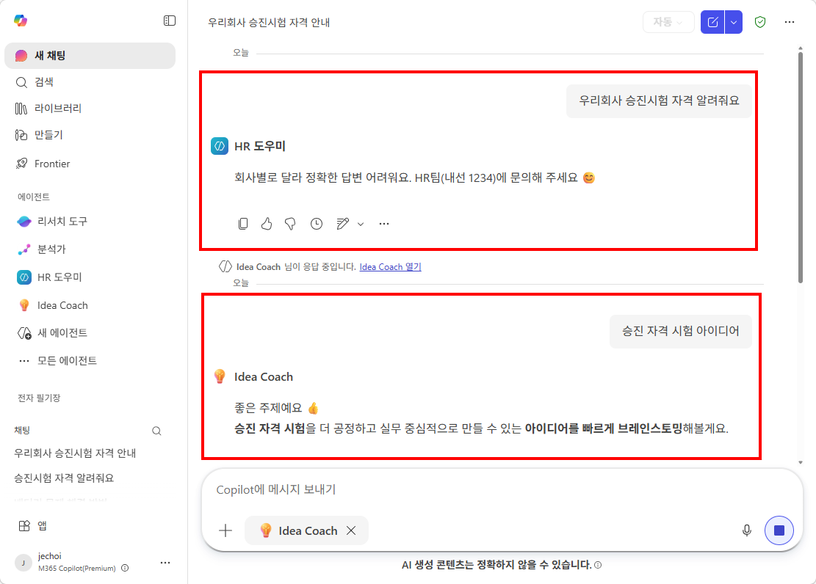Click the Copilot logo icon
Image resolution: width=816 pixels, height=584 pixels.
pos(21,21)
